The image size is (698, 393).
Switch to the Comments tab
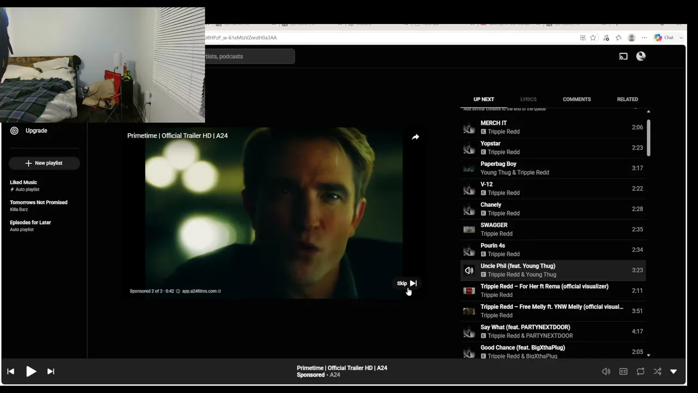pyautogui.click(x=577, y=99)
